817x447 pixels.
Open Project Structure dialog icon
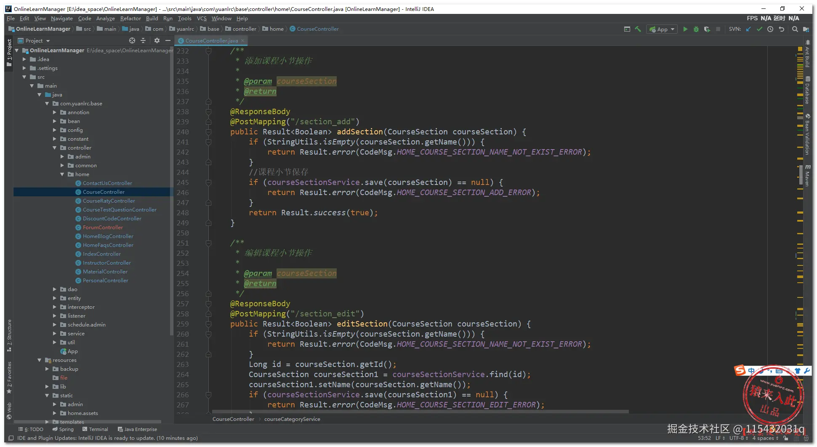[x=806, y=29]
